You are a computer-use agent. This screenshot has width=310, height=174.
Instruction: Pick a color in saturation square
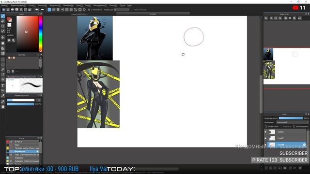point(28,34)
